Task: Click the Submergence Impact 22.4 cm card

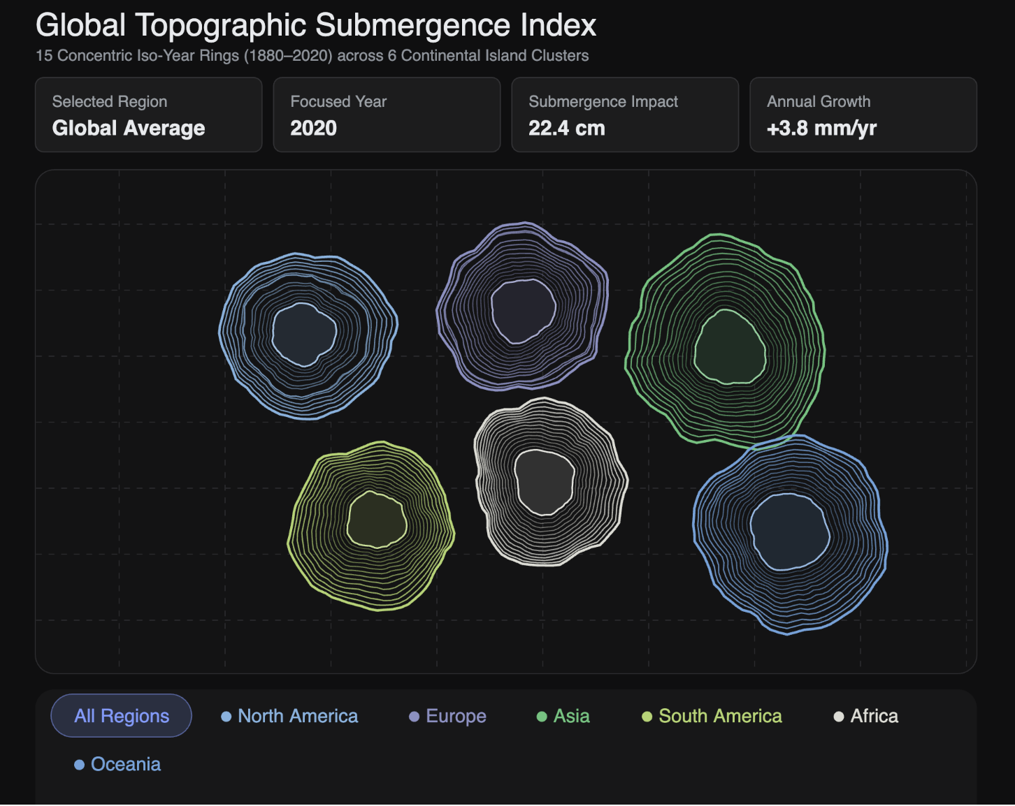Action: 625,115
